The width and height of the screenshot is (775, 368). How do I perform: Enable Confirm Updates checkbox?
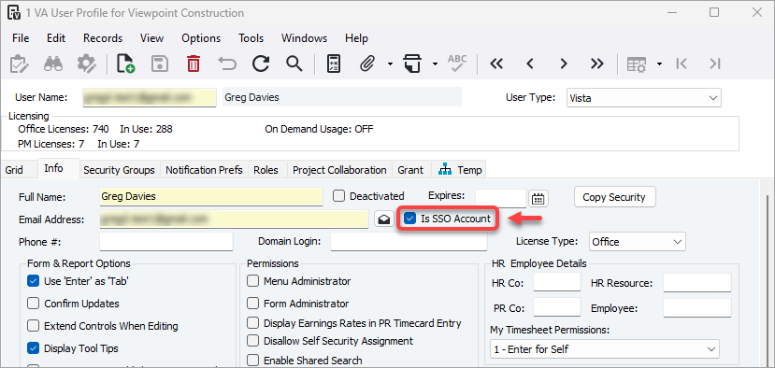tap(33, 304)
